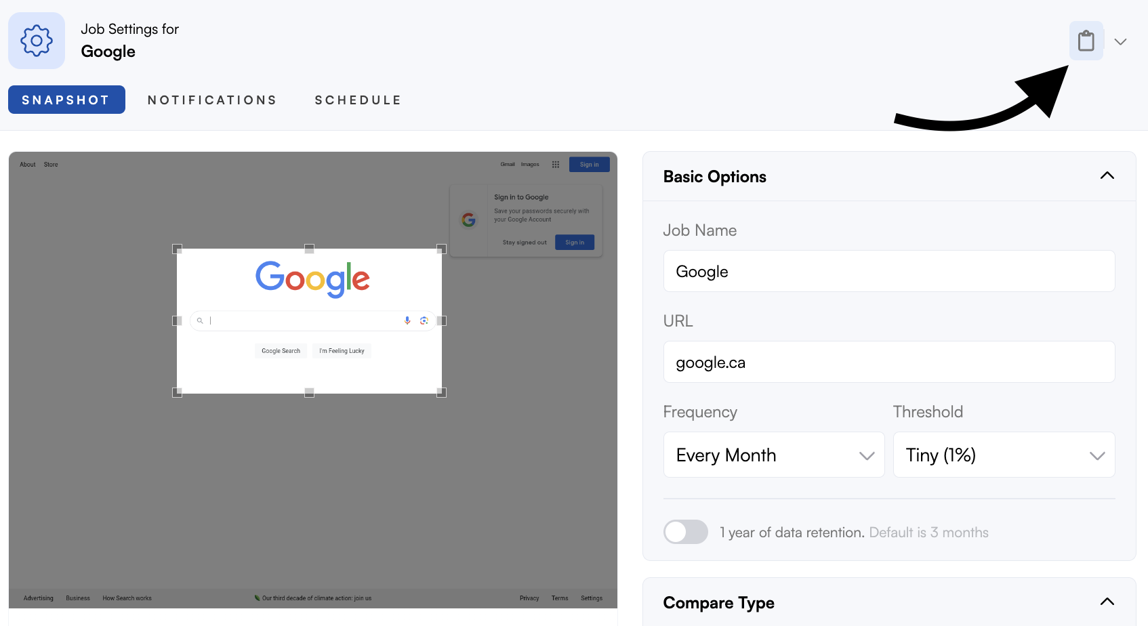Click the Google Search button
This screenshot has height=626, width=1148.
(281, 351)
